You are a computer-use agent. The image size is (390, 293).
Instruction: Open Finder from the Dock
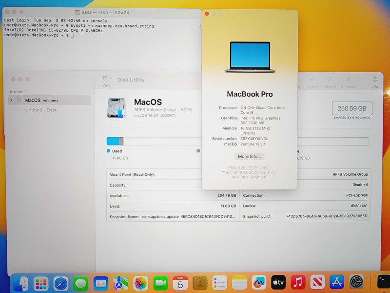20,283
